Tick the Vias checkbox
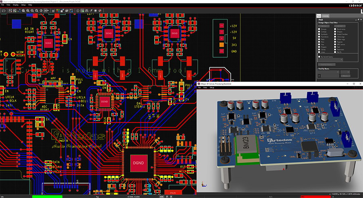This screenshot has height=198, width=363. click(319, 44)
